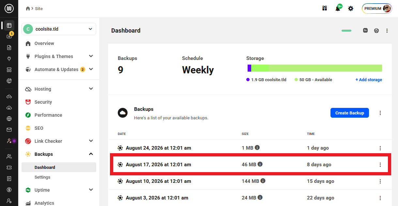
Task: Click info icon next to 46 MB
Action: click(260, 164)
